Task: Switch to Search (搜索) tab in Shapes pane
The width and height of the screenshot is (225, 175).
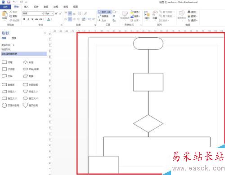Action: (x=14, y=38)
